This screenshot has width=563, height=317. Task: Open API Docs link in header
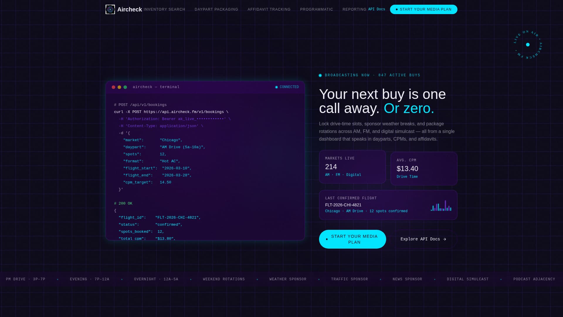pos(377,9)
